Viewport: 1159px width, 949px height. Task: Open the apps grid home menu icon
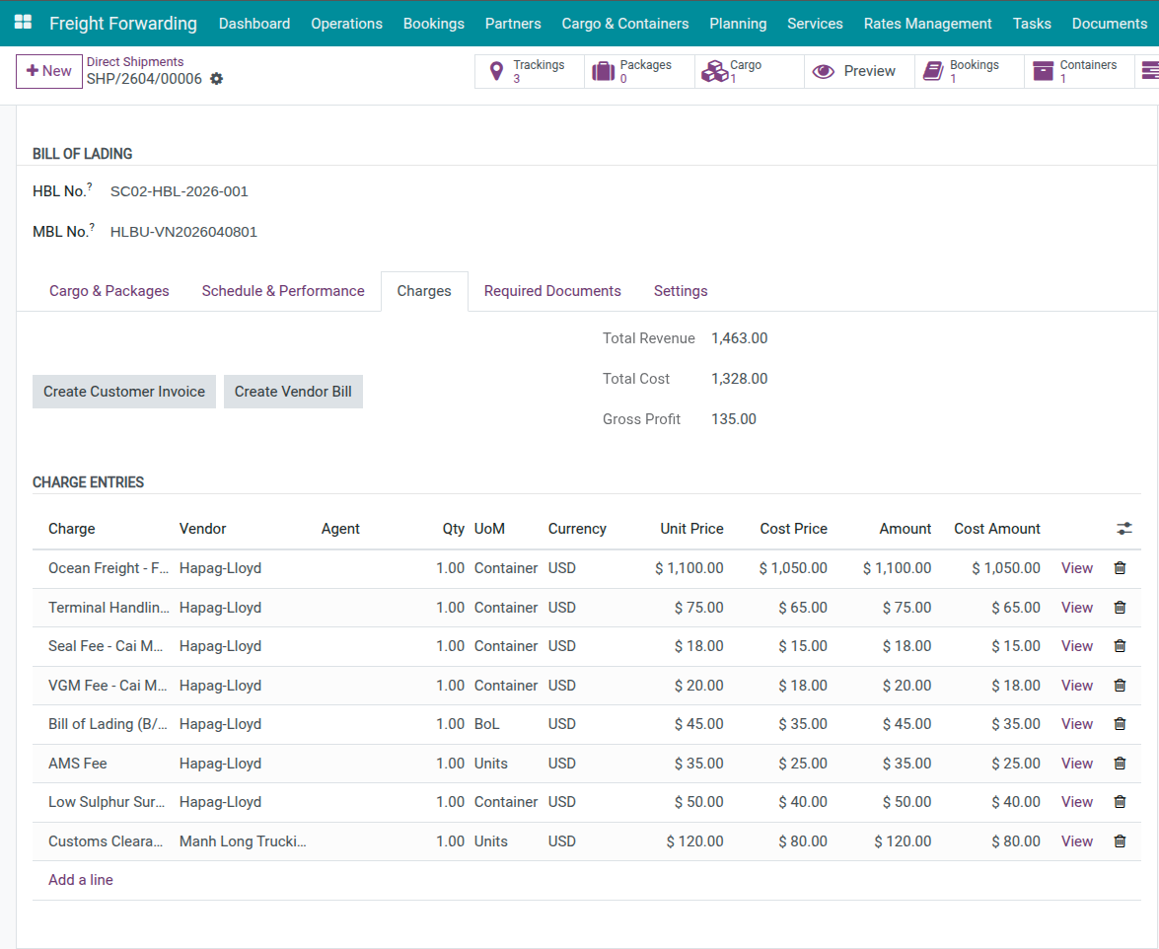click(x=23, y=23)
